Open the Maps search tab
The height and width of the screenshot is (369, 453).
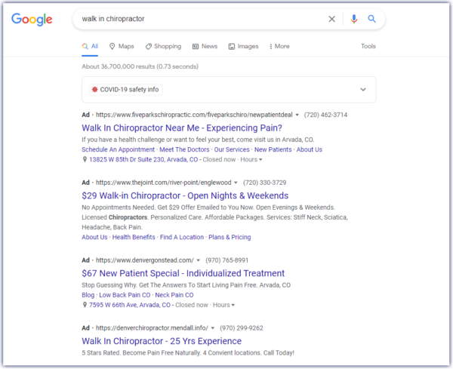[x=121, y=46]
